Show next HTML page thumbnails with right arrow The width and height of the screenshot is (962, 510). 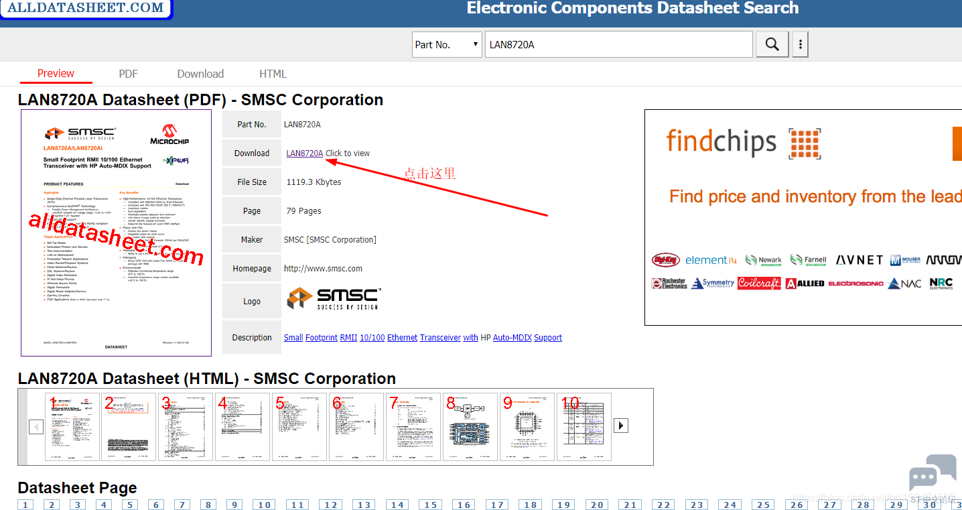coord(621,426)
